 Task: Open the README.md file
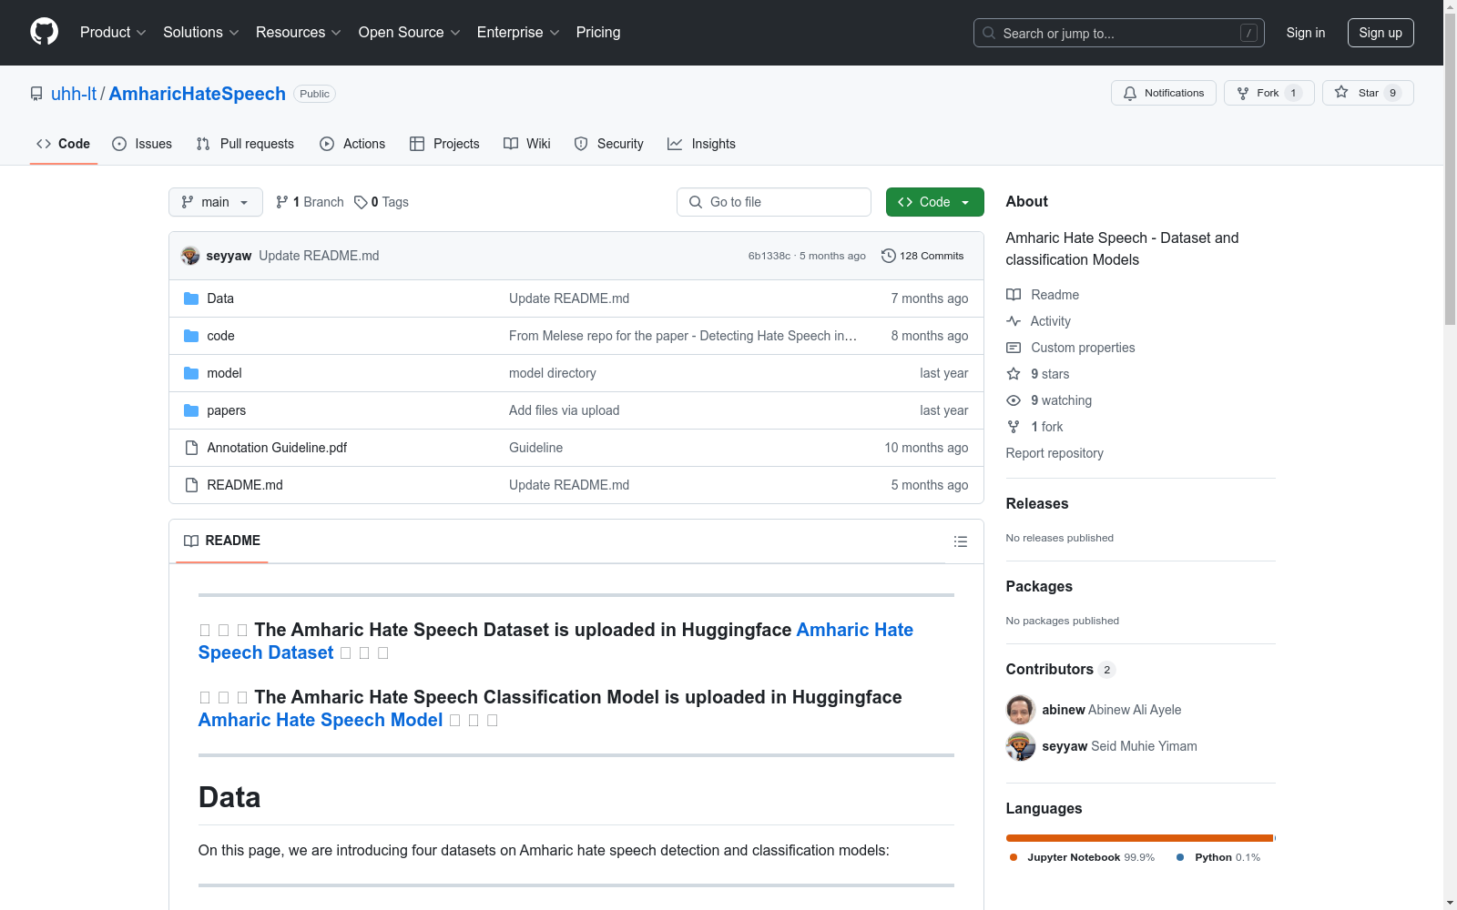pos(245,485)
